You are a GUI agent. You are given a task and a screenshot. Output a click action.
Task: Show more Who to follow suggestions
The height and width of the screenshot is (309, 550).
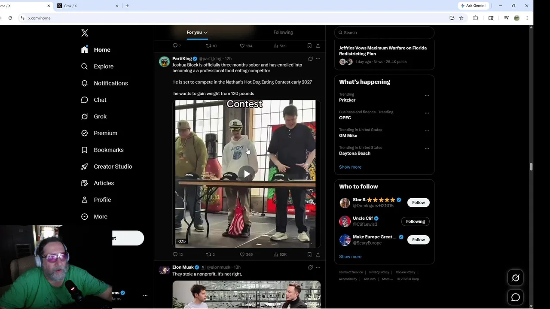tap(350, 257)
